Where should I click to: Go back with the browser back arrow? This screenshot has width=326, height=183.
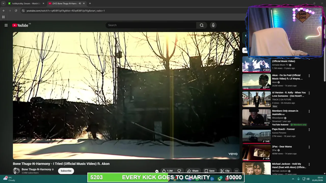(4, 11)
